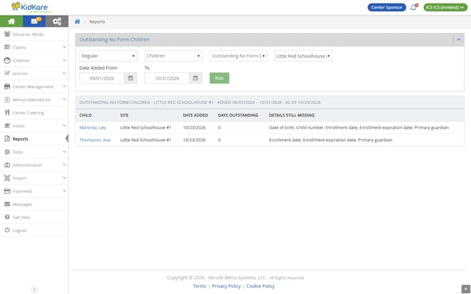This screenshot has width=471, height=294.
Task: Open the Regular report type dropdown
Action: click(x=108, y=56)
